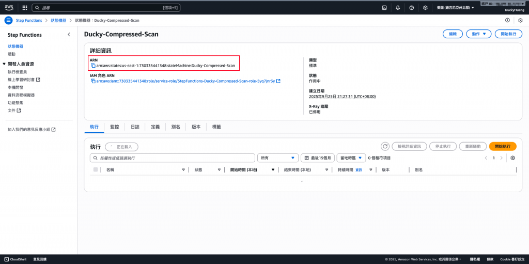Switch to the 監控 tab
529x264 pixels.
[114, 127]
